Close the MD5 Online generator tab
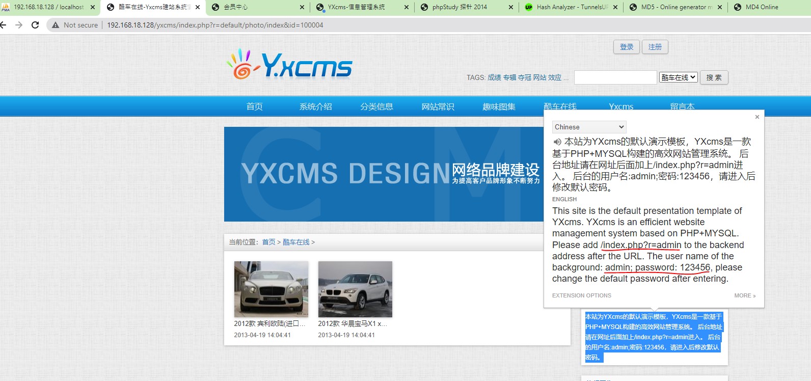811x381 pixels. tap(720, 7)
